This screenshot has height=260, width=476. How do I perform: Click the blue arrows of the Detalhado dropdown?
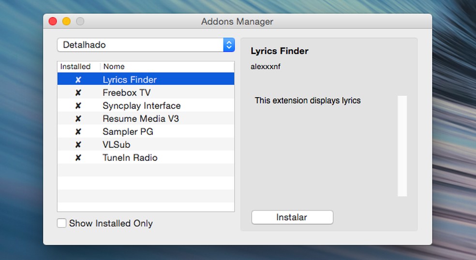229,45
